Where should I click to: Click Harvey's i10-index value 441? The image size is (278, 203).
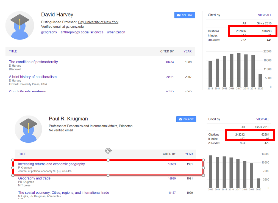(269, 40)
